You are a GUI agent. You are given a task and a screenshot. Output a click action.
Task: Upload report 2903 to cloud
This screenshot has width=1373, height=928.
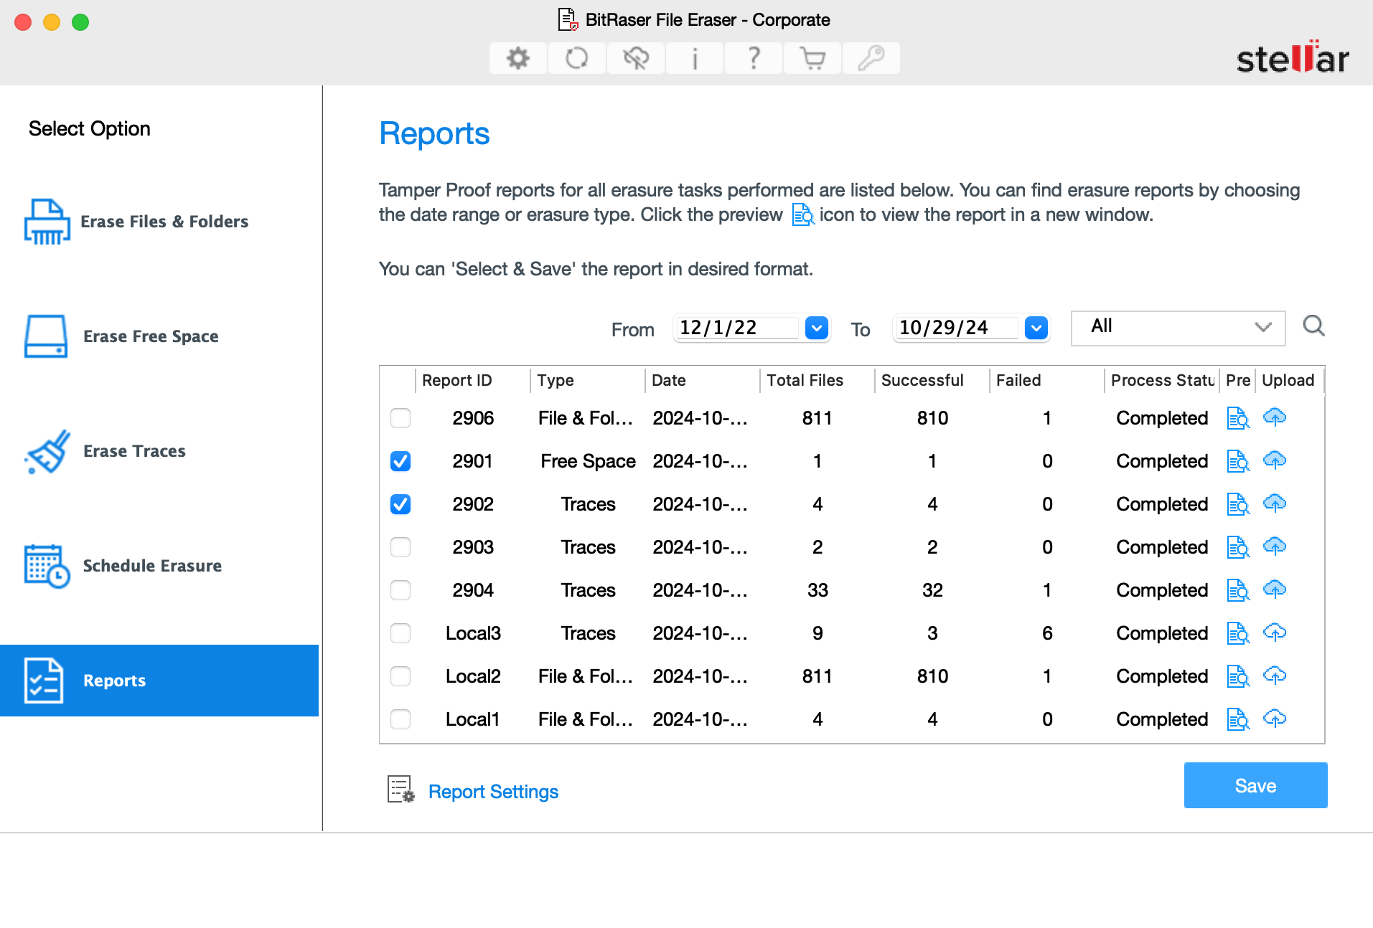click(1275, 546)
